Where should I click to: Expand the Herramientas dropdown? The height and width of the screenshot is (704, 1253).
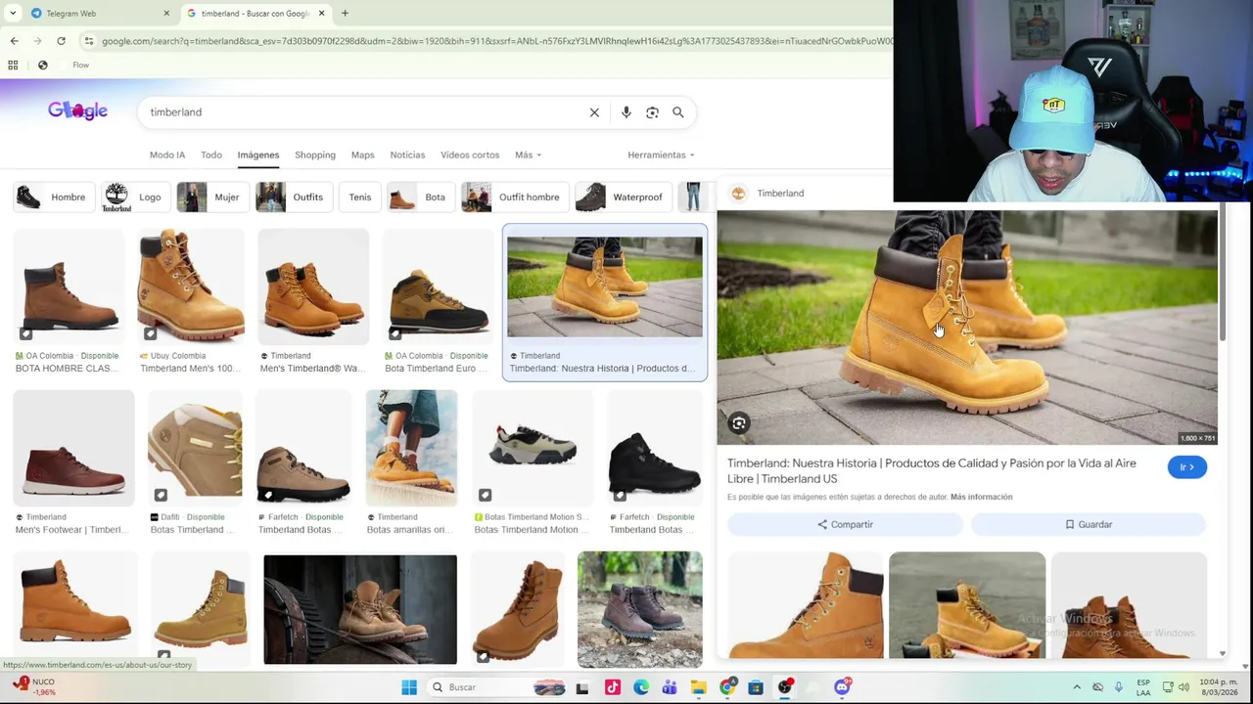point(661,154)
